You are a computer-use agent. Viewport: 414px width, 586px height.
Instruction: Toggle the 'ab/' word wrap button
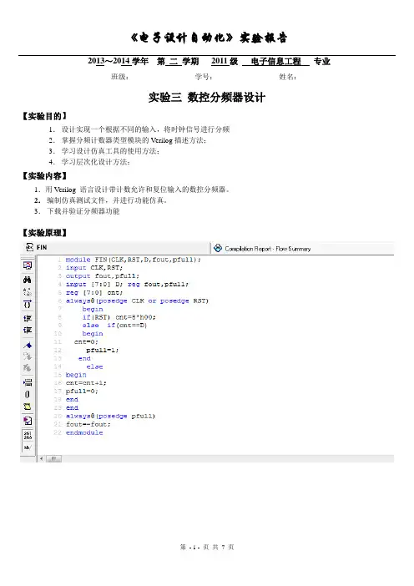tap(28, 447)
